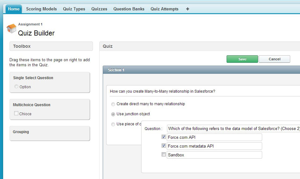Uncheck the Force.com API checkbox
300x179 pixels.
pos(164,137)
